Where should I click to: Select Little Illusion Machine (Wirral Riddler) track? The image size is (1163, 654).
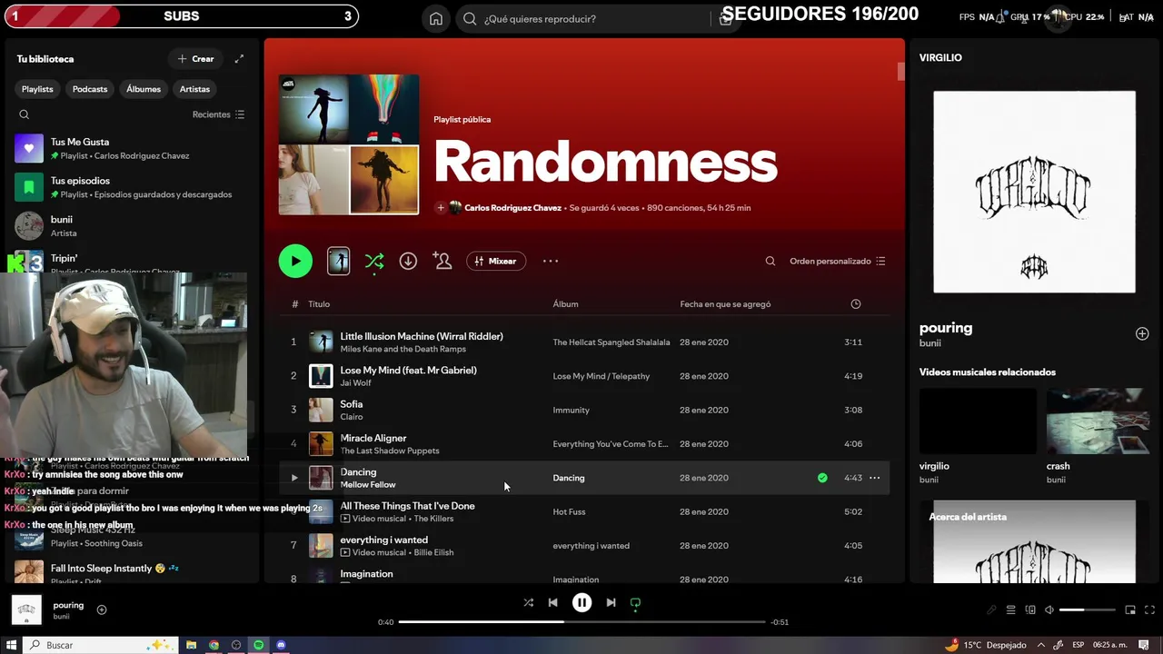pyautogui.click(x=422, y=336)
